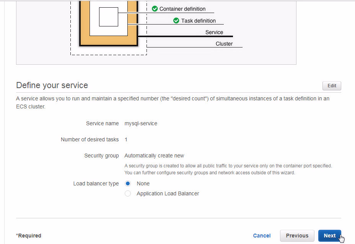
Task: Select the None load balancer radio button
Action: 128,183
